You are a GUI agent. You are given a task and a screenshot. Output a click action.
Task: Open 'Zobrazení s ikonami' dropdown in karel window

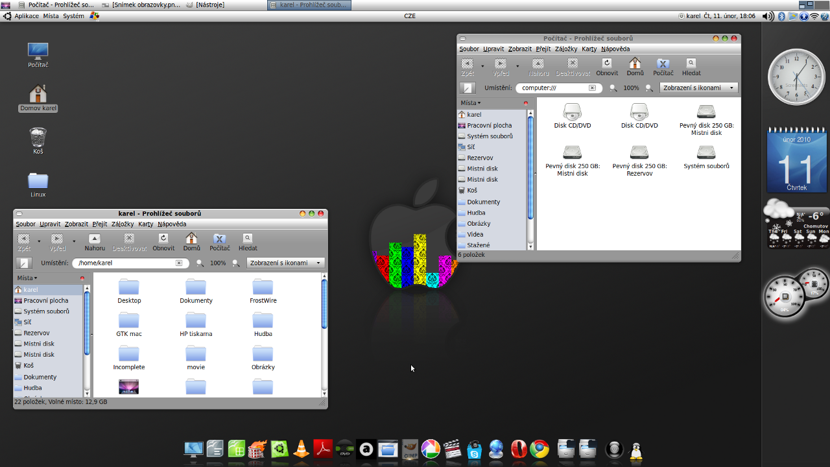(286, 263)
